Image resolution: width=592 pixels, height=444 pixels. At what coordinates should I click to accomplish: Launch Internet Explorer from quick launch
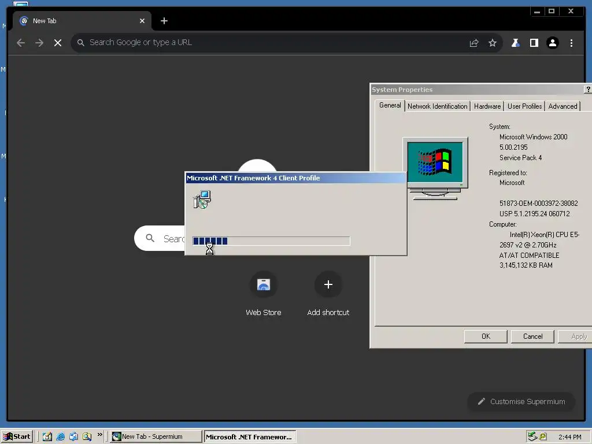tap(60, 436)
